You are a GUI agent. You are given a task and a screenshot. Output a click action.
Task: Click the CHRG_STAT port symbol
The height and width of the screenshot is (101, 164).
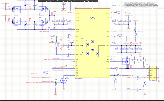pos(48,59)
